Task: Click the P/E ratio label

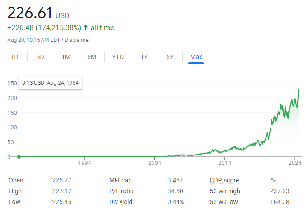Action: [121, 191]
